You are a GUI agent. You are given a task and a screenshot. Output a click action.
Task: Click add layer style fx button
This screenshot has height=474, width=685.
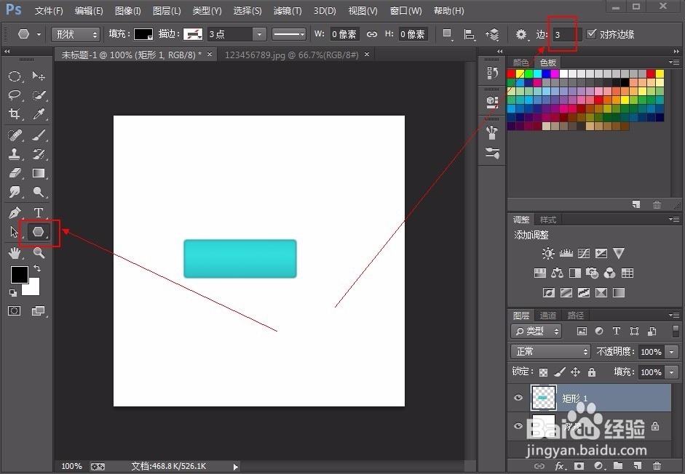(560, 466)
